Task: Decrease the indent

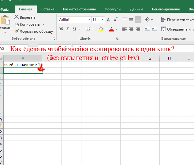Action: 147,29
